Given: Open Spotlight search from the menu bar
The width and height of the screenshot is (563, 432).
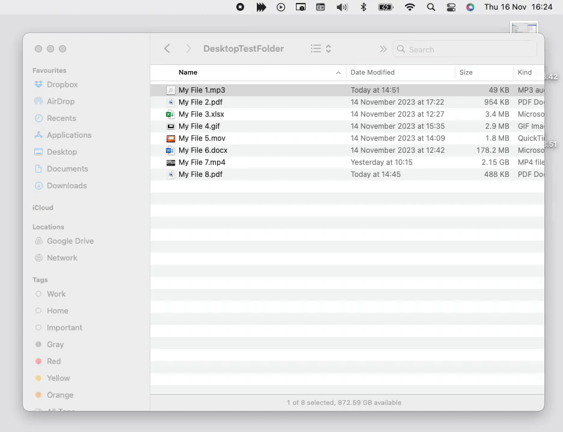Looking at the screenshot, I should pyautogui.click(x=431, y=7).
